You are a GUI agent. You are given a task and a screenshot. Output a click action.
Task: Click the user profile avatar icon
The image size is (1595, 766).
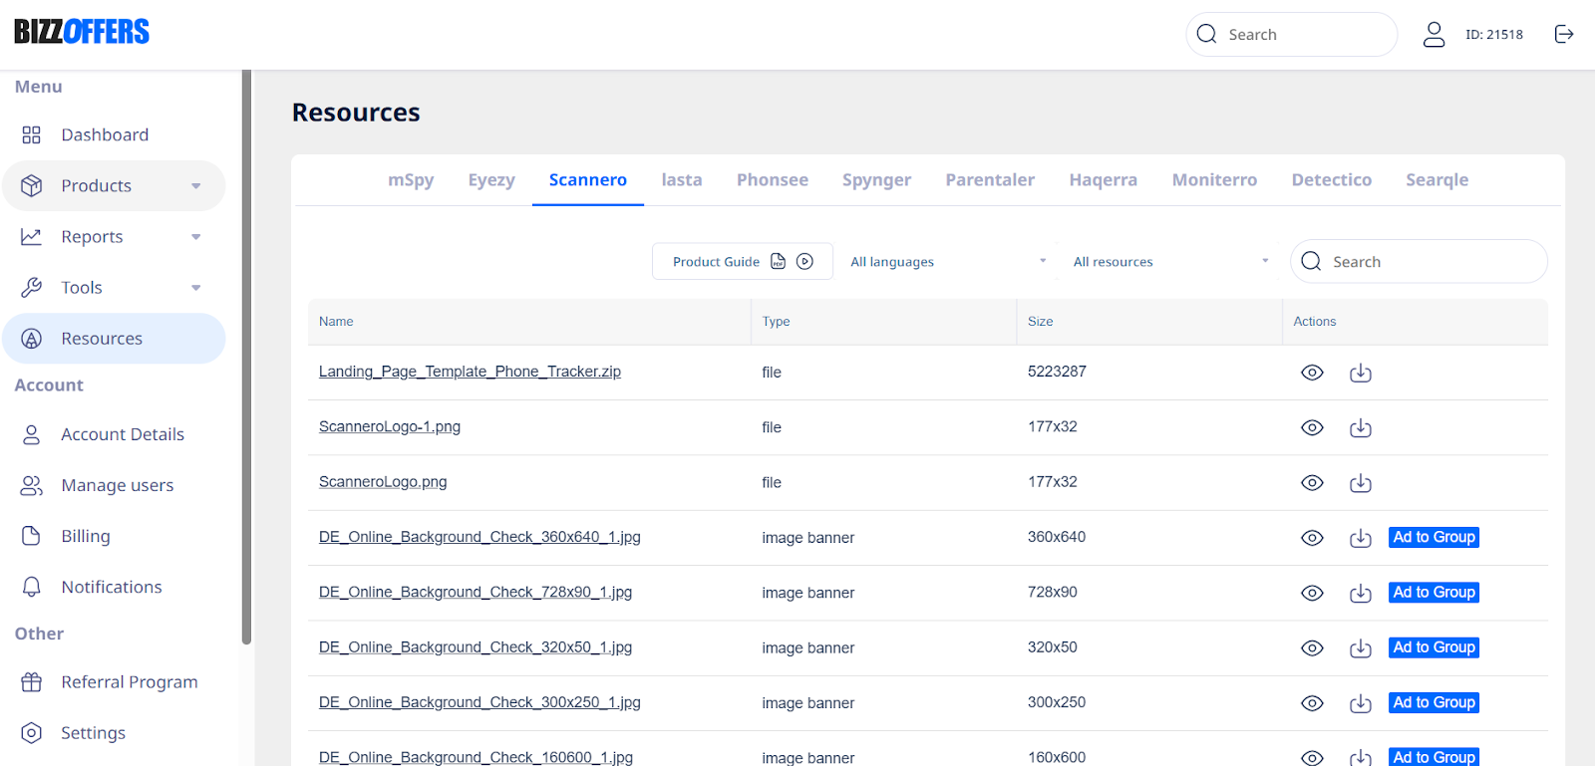(1434, 35)
